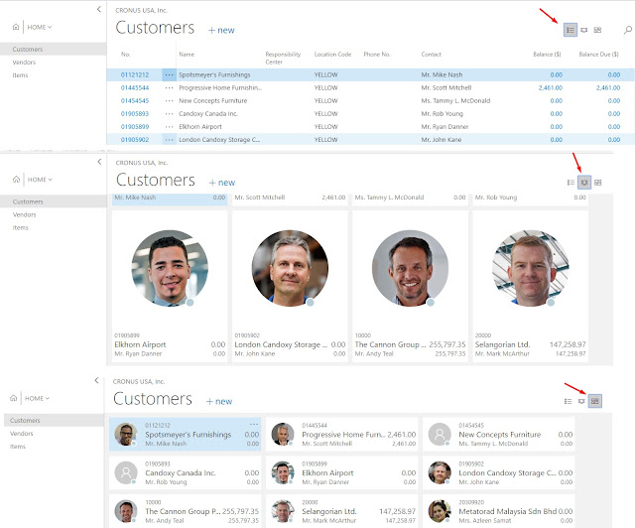Switch to list view in the small-tiles panel
635x528 pixels.
pyautogui.click(x=568, y=401)
